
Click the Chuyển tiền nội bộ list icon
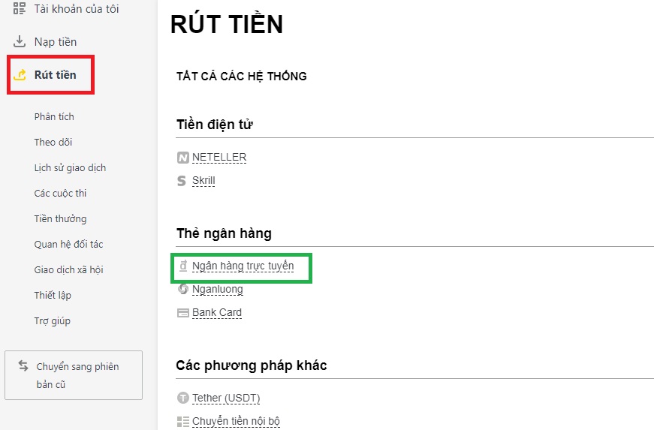click(x=182, y=421)
